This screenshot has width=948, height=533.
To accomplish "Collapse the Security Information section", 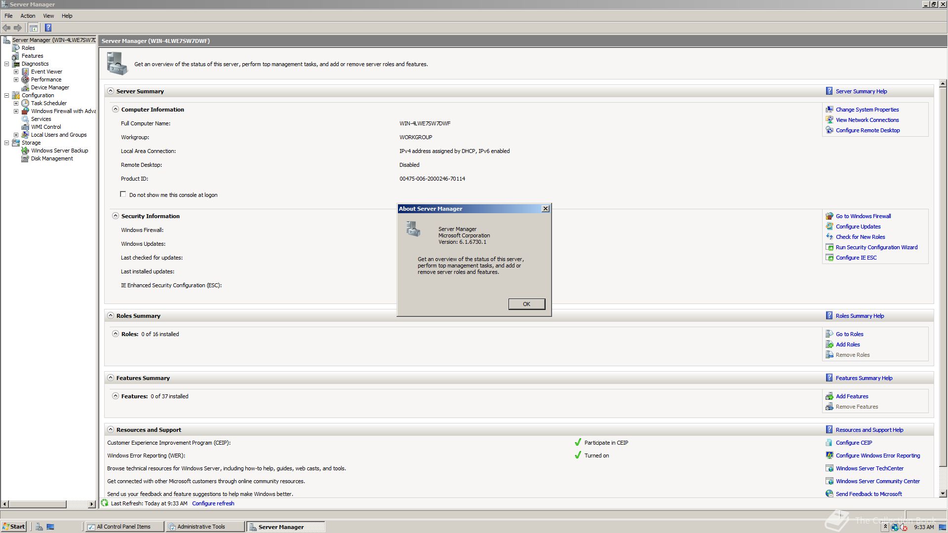I will (116, 216).
